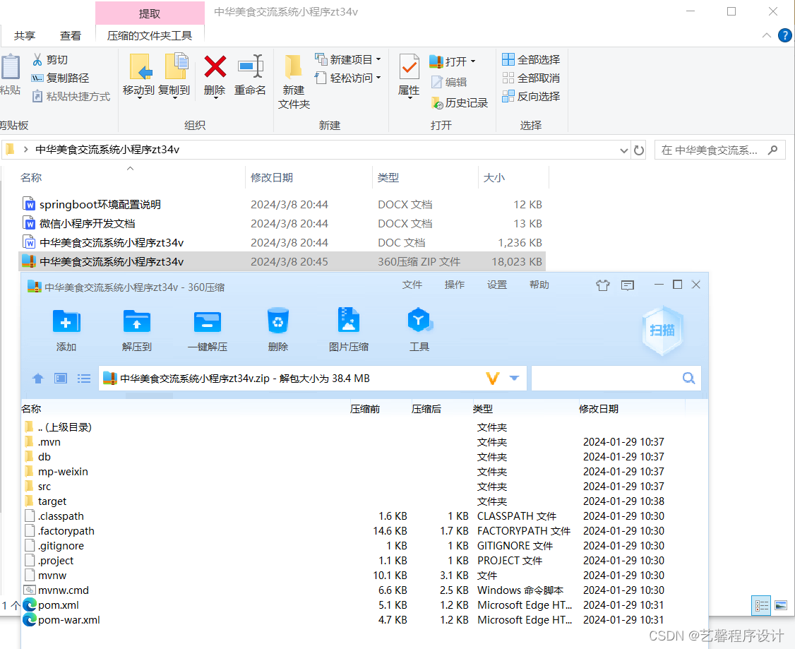
Task: Expand the 复制到 copy to dropdown
Action: pos(174,98)
